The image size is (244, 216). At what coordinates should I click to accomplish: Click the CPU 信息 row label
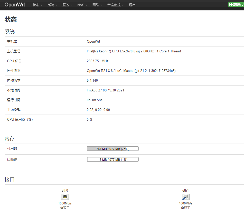pyautogui.click(x=14, y=61)
